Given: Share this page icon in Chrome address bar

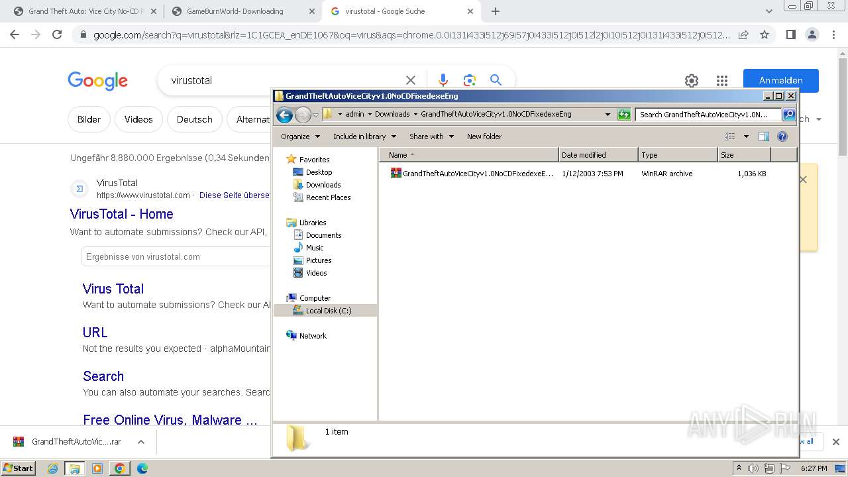Looking at the screenshot, I should click(x=743, y=34).
